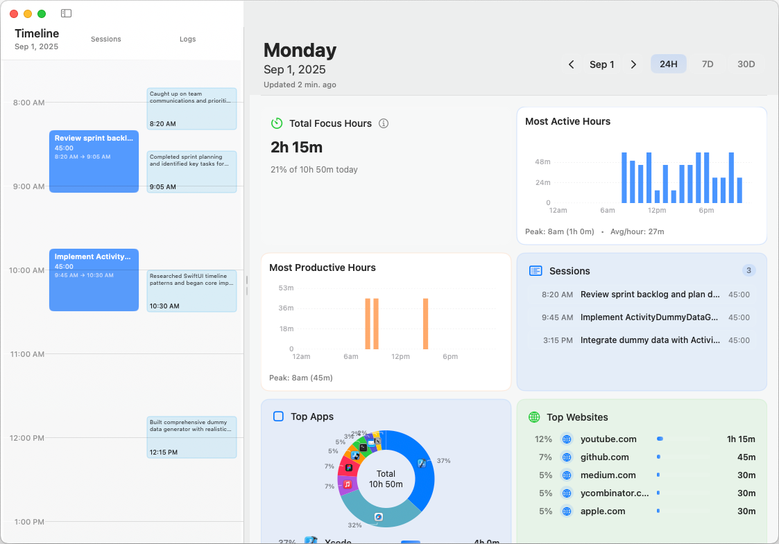Viewport: 779px width, 544px height.
Task: Click the Total Focus Hours info icon
Action: pos(384,123)
